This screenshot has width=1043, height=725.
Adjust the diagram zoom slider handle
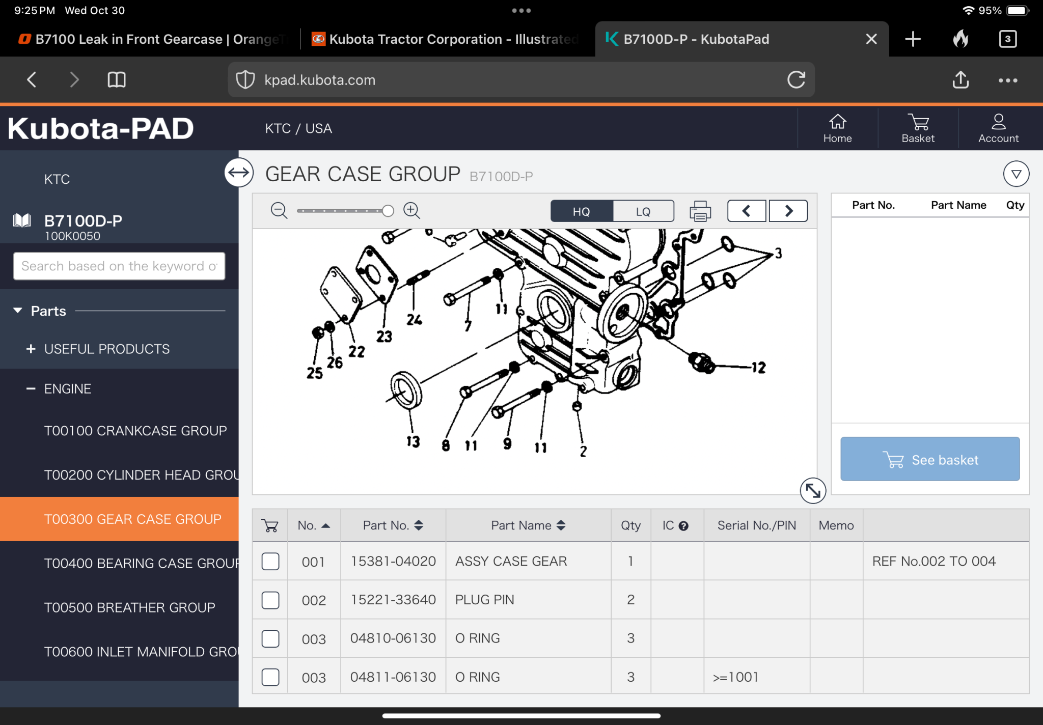click(388, 211)
